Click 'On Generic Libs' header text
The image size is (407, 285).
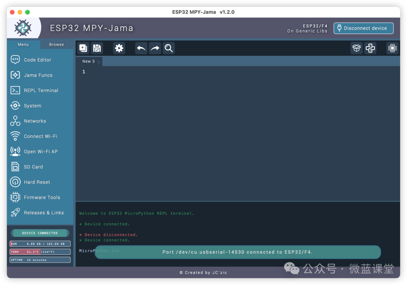(308, 31)
